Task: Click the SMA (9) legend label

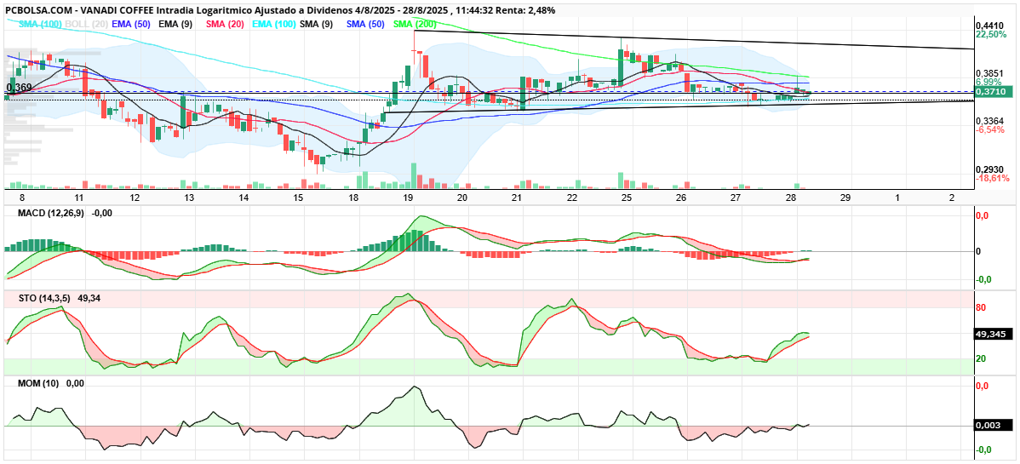Action: pyautogui.click(x=316, y=24)
